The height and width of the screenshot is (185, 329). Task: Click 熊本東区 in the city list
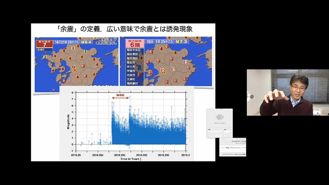pos(132,54)
